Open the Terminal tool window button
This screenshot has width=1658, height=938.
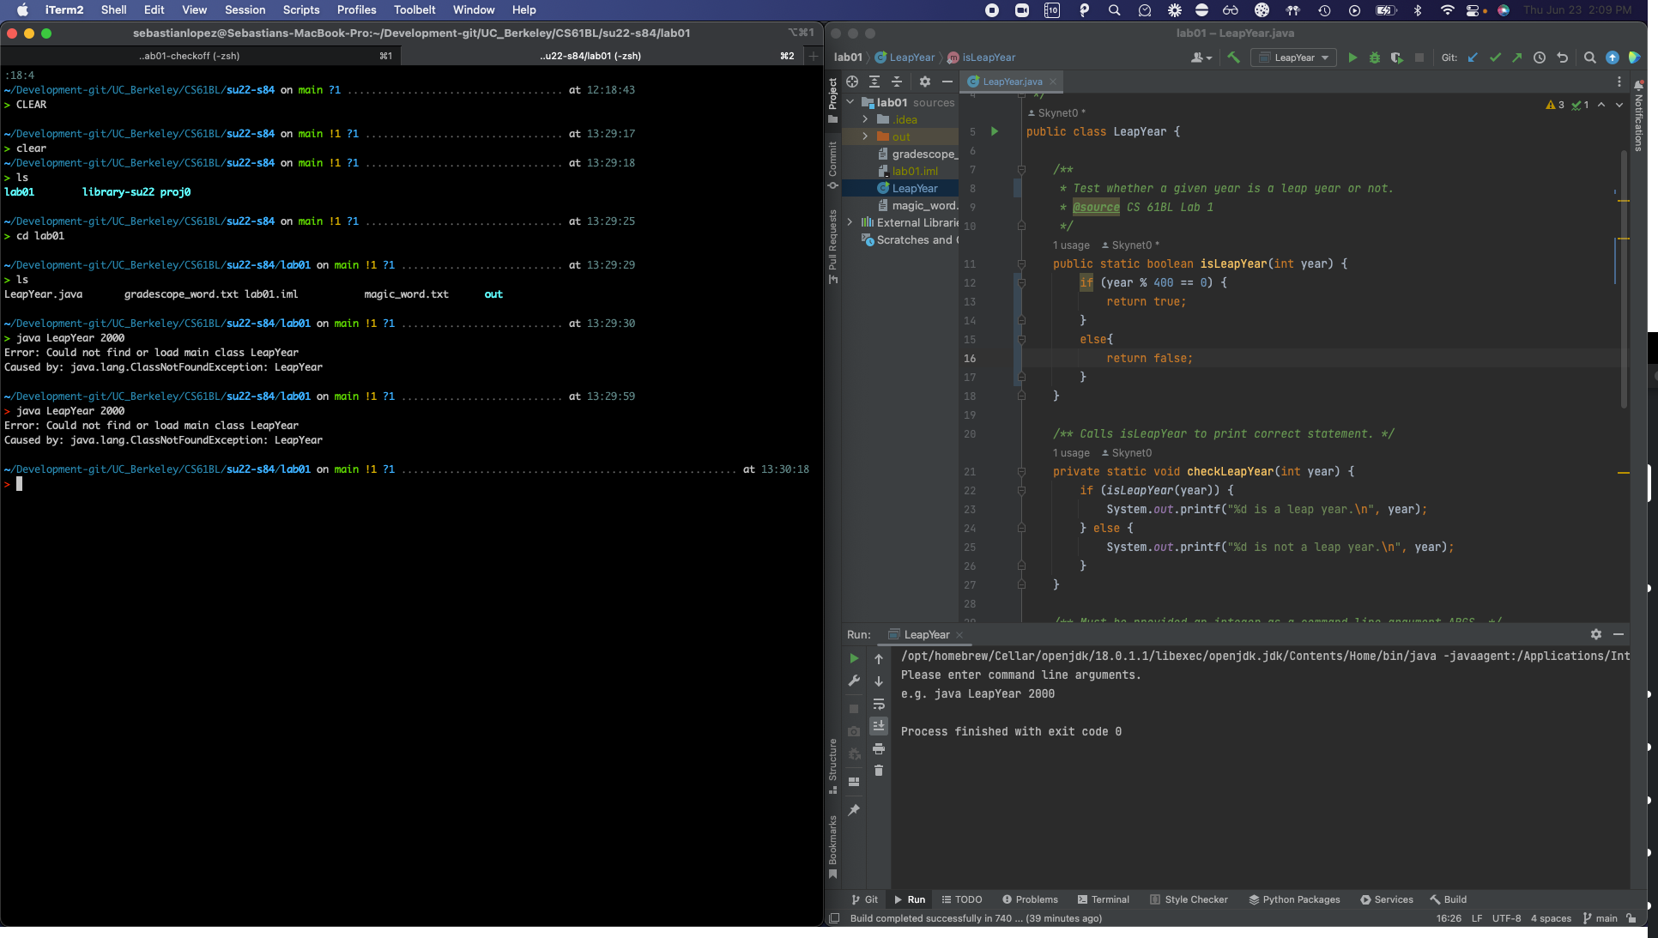[1104, 899]
